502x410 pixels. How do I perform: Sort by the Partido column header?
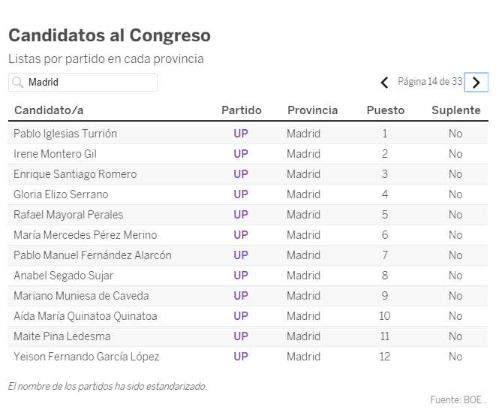[x=242, y=110]
